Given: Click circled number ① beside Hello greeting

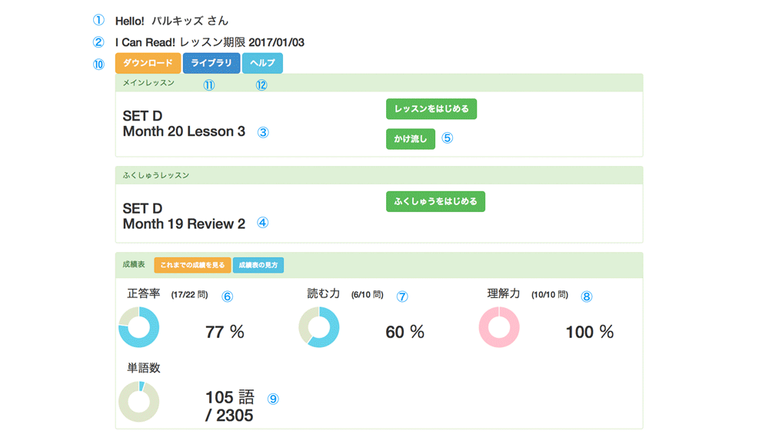Looking at the screenshot, I should pyautogui.click(x=98, y=21).
